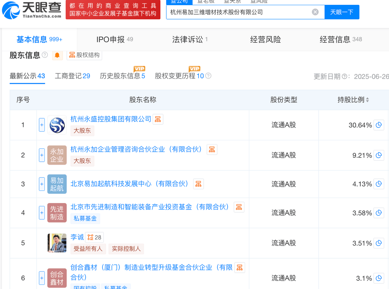Open the 股权结构 button
The width and height of the screenshot is (389, 289).
point(84,55)
